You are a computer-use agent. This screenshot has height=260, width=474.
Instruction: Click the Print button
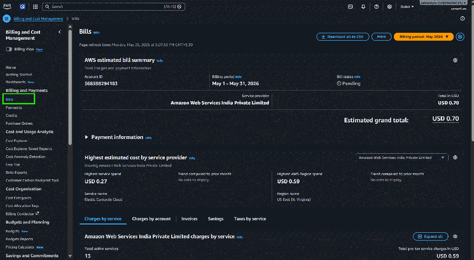click(x=381, y=36)
